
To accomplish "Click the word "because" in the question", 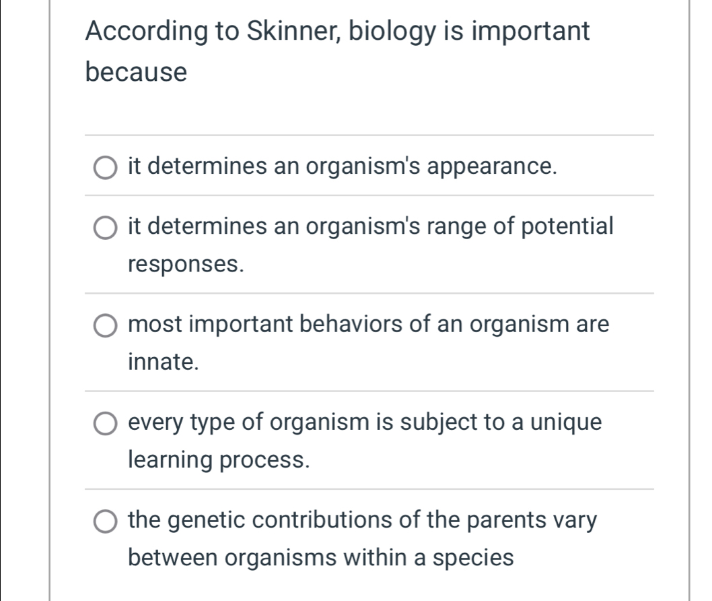I will 137,71.
